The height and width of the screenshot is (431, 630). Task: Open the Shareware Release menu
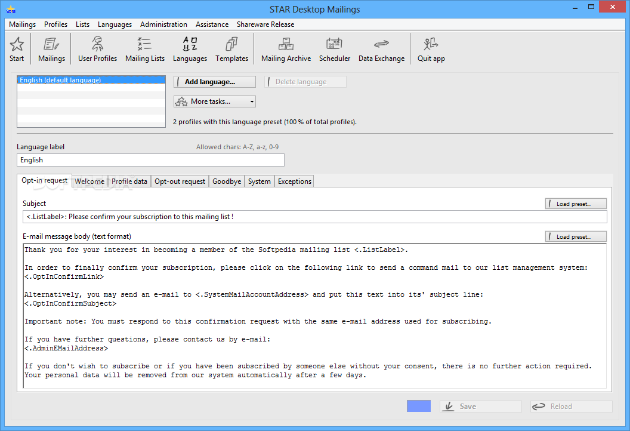(265, 24)
